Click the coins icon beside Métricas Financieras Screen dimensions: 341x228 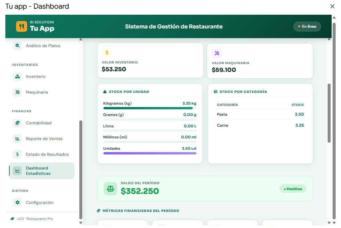coord(98,211)
